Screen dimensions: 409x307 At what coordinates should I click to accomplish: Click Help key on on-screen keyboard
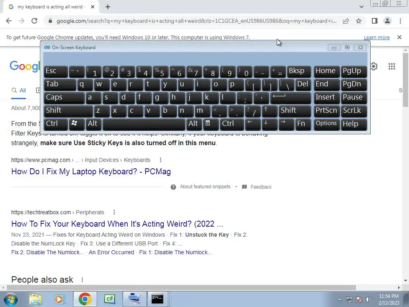[x=354, y=124]
